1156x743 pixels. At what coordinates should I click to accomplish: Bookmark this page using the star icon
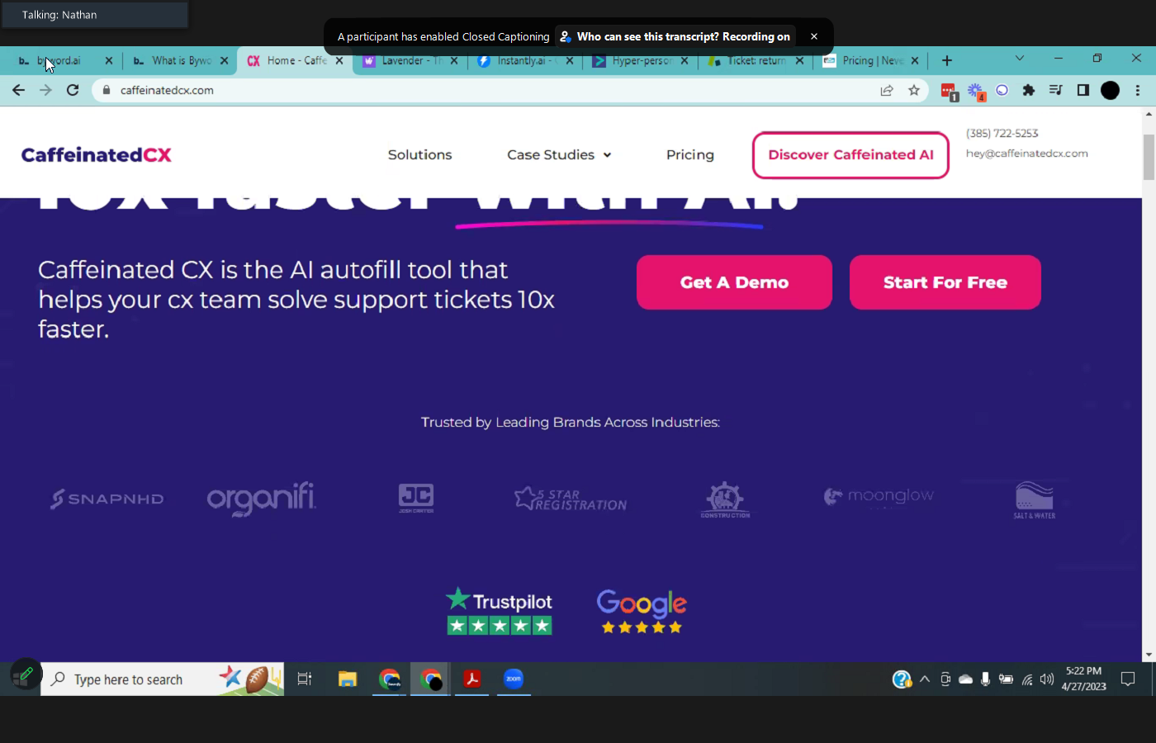[914, 90]
